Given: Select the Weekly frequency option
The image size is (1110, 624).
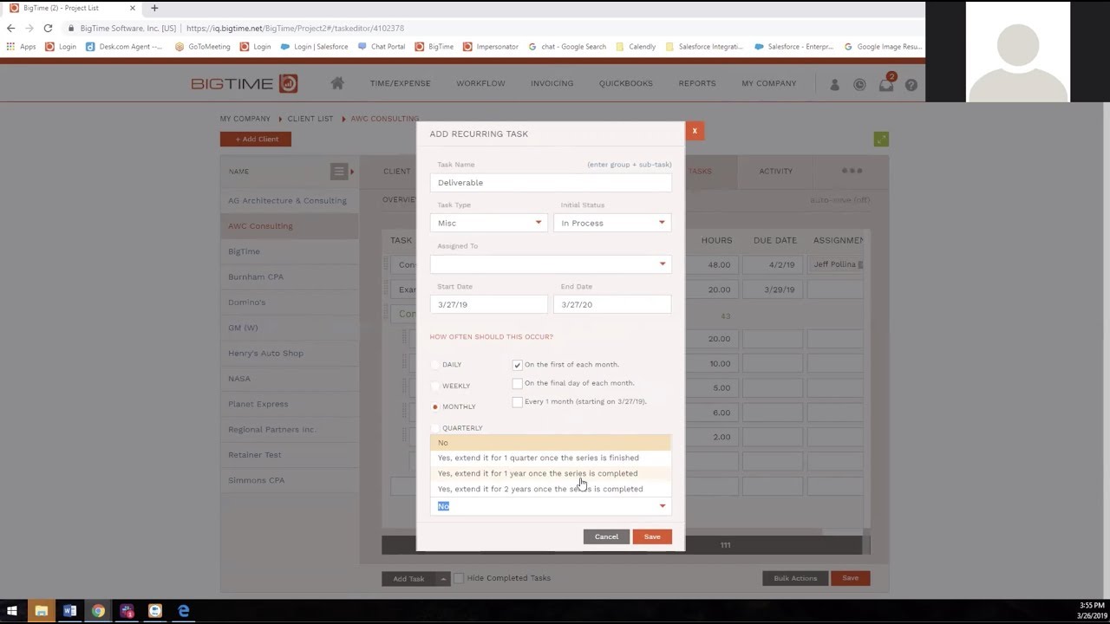Looking at the screenshot, I should [x=435, y=386].
